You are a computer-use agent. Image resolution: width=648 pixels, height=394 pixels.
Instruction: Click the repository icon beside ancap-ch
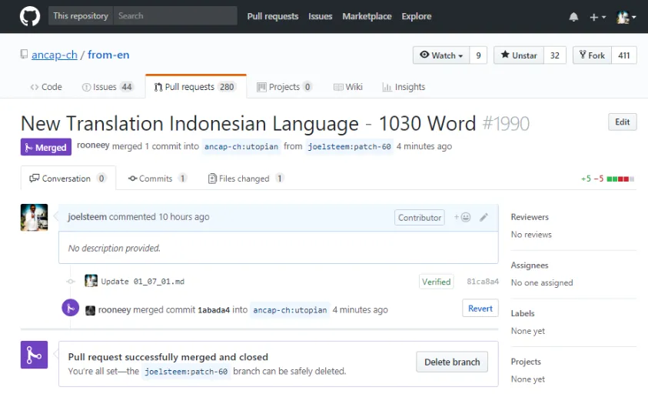coord(25,54)
